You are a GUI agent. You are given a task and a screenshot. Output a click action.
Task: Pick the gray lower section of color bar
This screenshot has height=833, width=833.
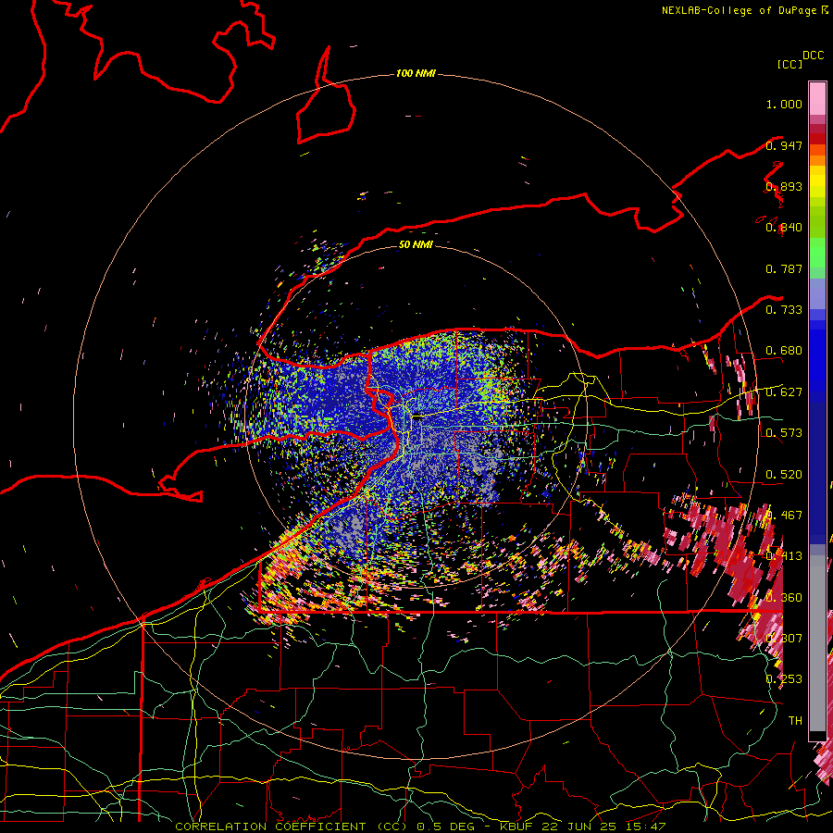[x=817, y=643]
